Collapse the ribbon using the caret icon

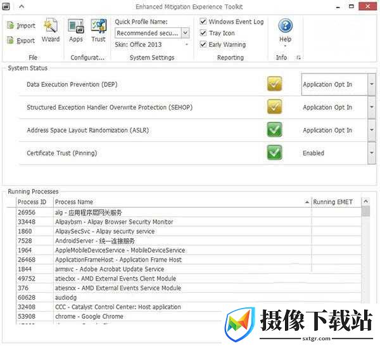[x=22, y=6]
